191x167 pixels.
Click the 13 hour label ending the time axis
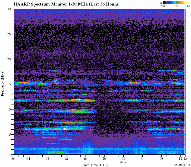(x=185, y=158)
